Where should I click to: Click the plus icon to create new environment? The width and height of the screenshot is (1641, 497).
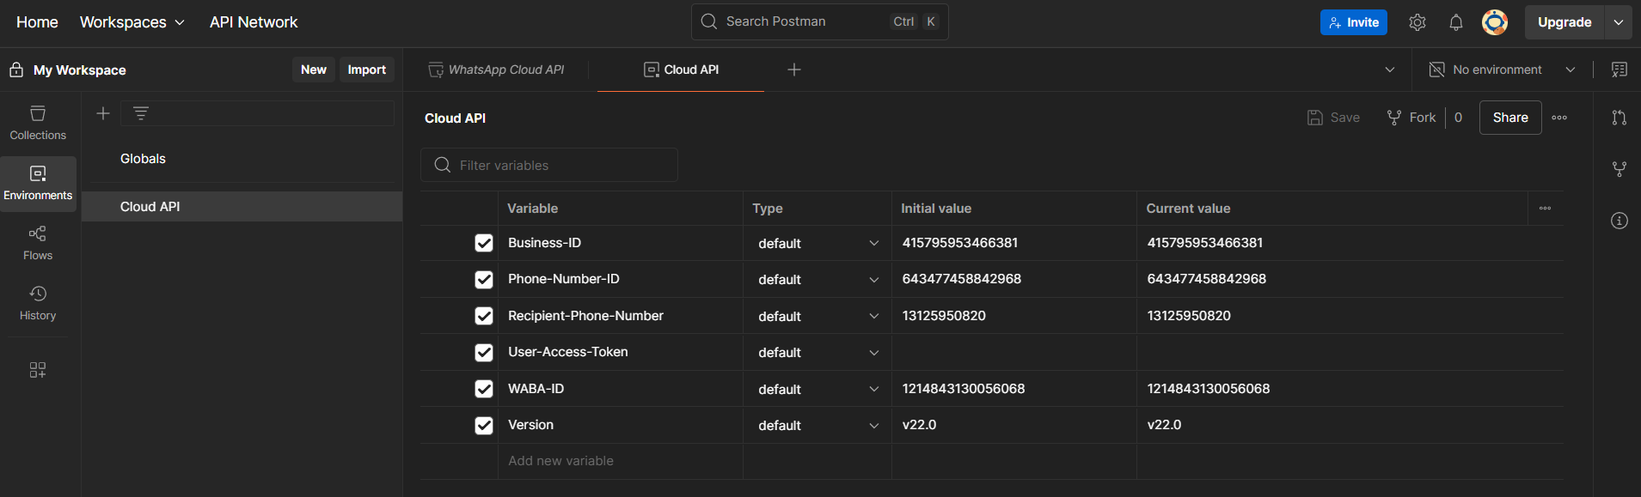(103, 113)
